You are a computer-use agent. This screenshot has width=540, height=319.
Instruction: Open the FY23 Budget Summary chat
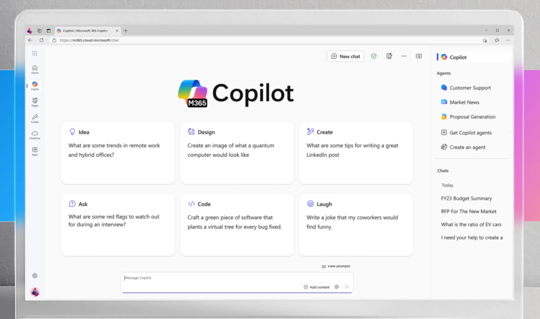[x=466, y=198]
